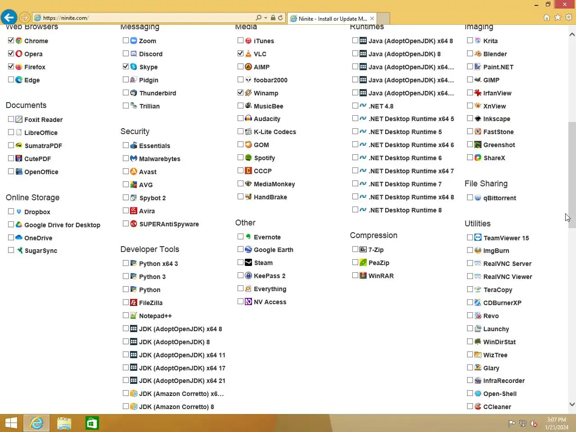Screen dimensions: 576x432
Task: Click the WinRAR icon
Action: (363, 275)
